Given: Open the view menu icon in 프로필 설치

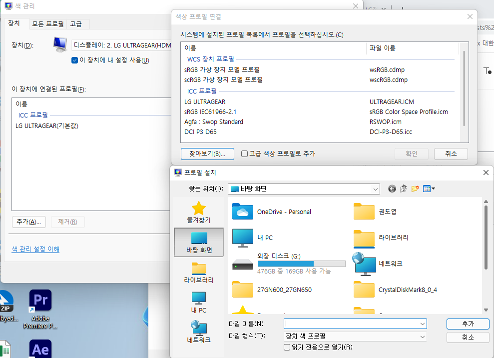Looking at the screenshot, I should (x=429, y=188).
